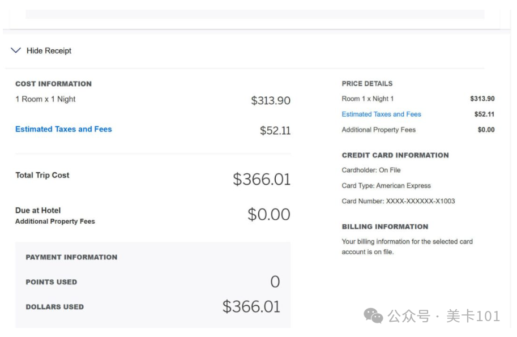Click the Due at Hotel label
Image resolution: width=517 pixels, height=337 pixels.
[x=38, y=211]
